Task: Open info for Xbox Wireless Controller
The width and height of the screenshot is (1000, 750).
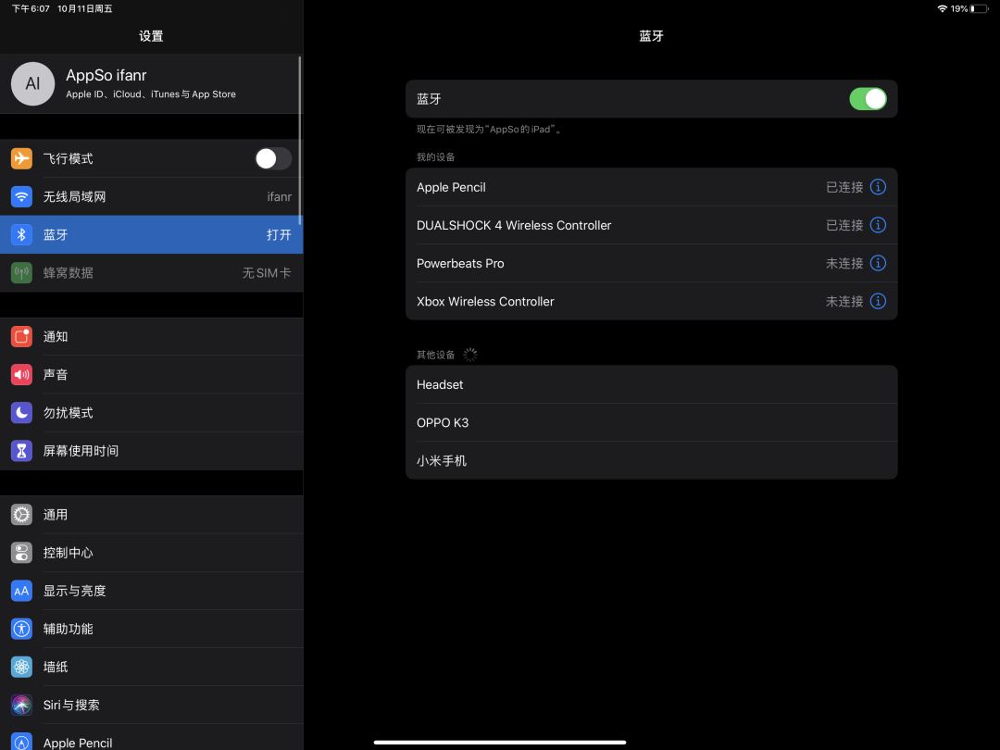Action: pyautogui.click(x=878, y=301)
